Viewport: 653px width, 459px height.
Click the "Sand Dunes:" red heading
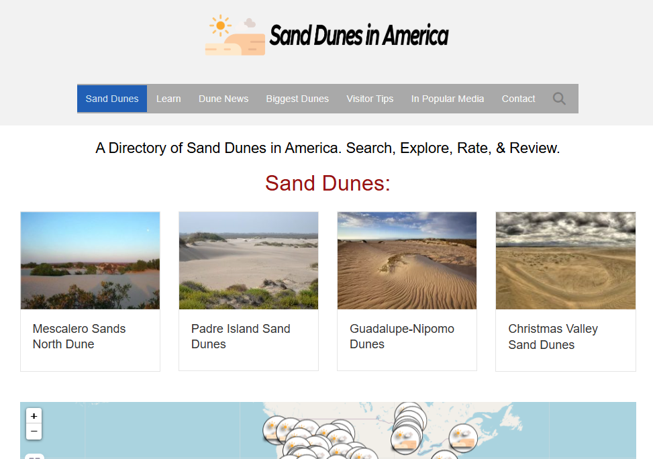(328, 183)
